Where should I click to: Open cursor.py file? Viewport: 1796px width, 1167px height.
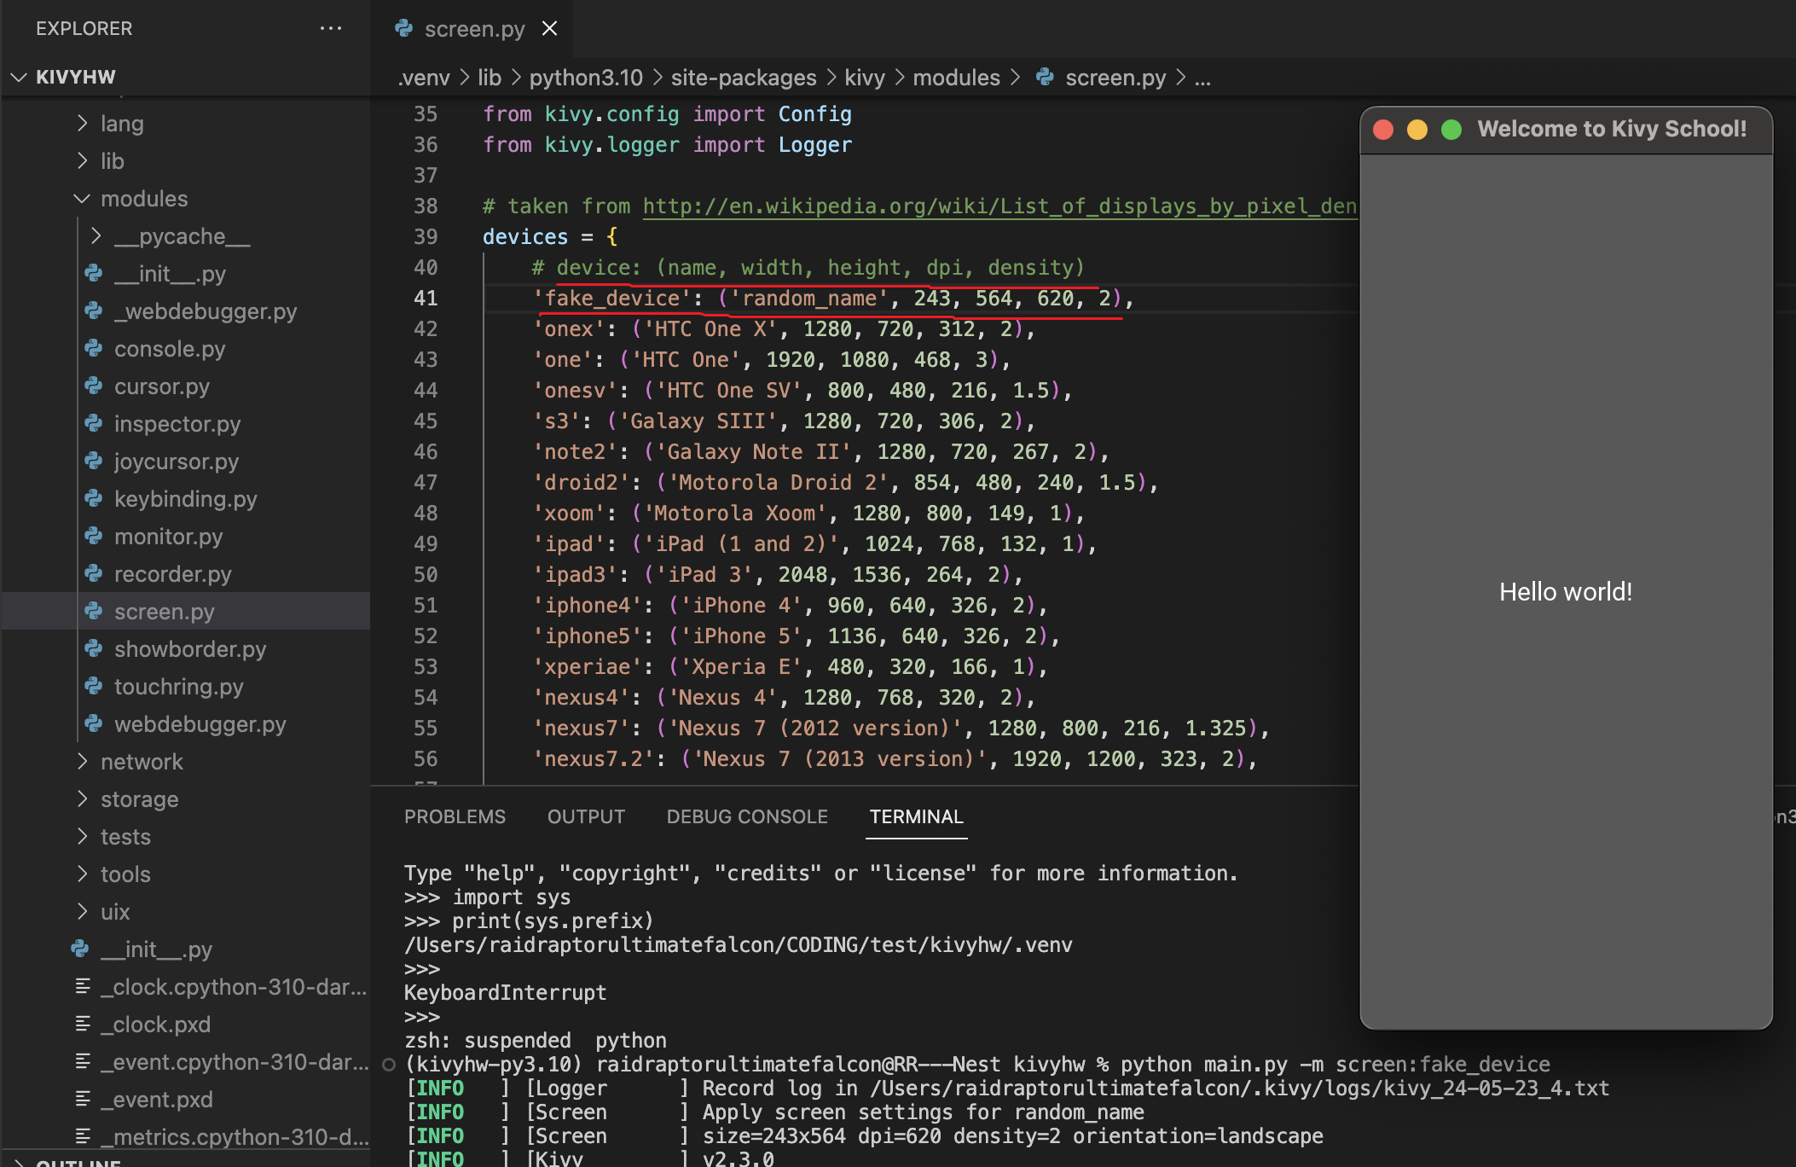(x=162, y=386)
